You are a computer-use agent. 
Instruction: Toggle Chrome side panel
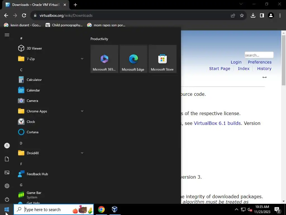pyautogui.click(x=262, y=16)
